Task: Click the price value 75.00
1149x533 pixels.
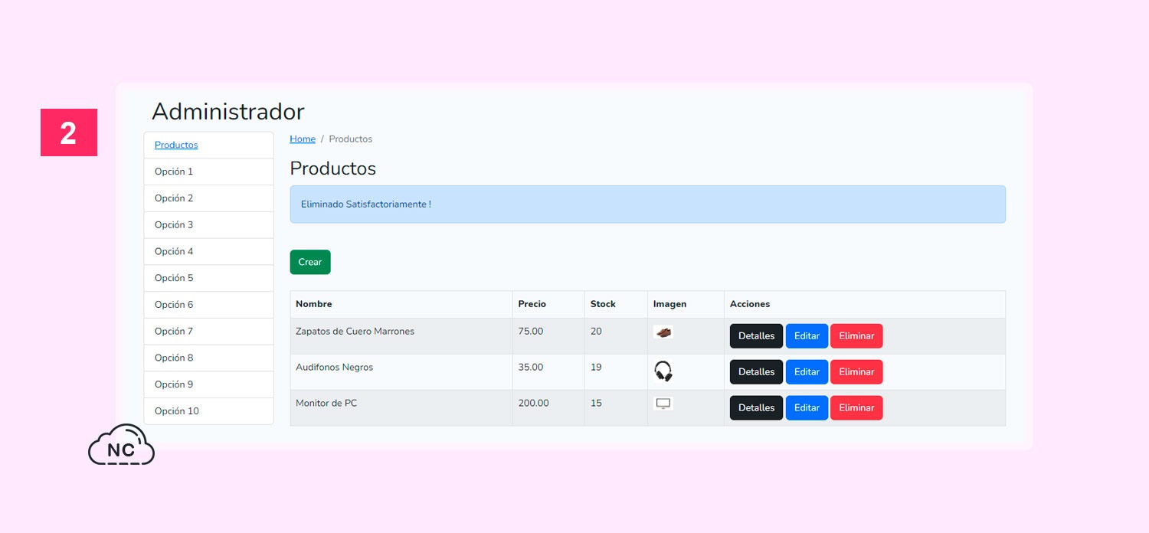Action: click(531, 332)
